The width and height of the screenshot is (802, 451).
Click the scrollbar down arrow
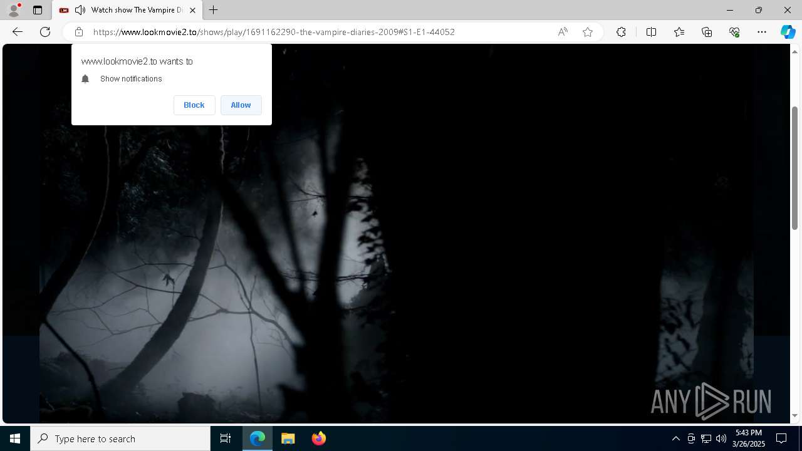pyautogui.click(x=794, y=415)
